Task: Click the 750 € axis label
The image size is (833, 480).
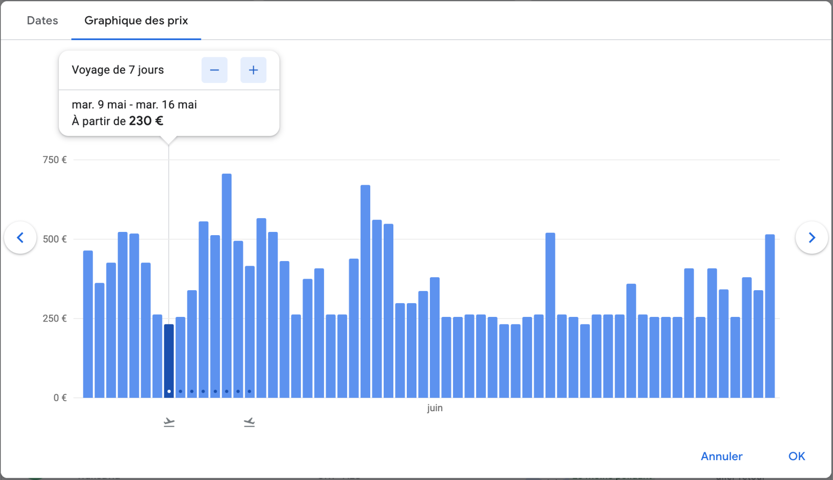Action: (x=55, y=160)
